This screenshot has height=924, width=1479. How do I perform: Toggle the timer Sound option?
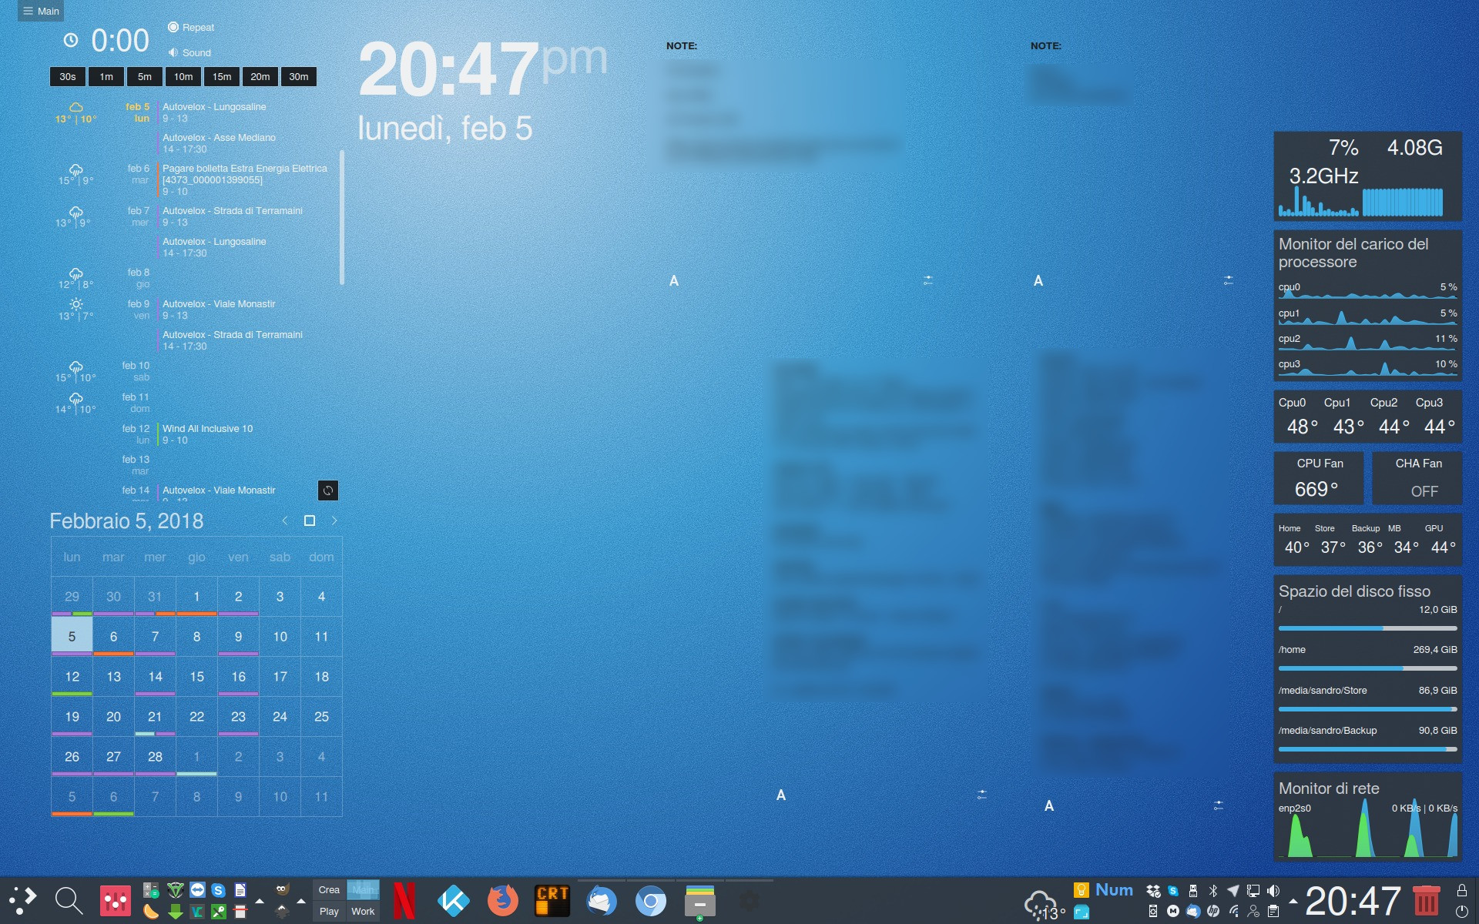click(x=189, y=52)
